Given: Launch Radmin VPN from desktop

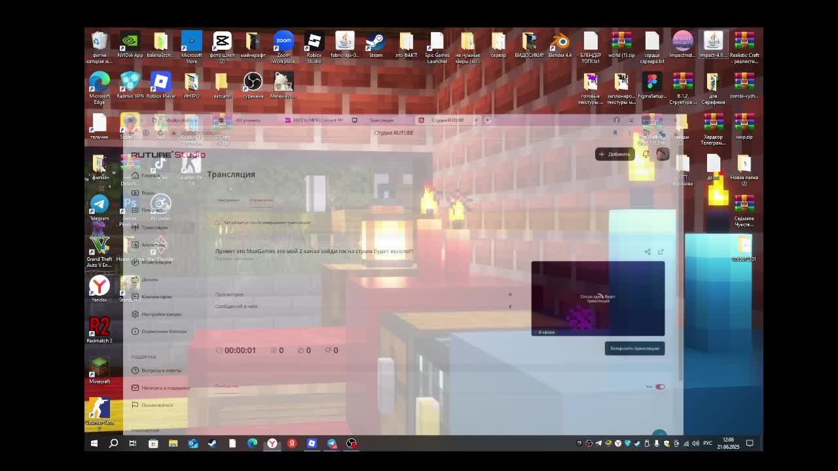Looking at the screenshot, I should 130,86.
